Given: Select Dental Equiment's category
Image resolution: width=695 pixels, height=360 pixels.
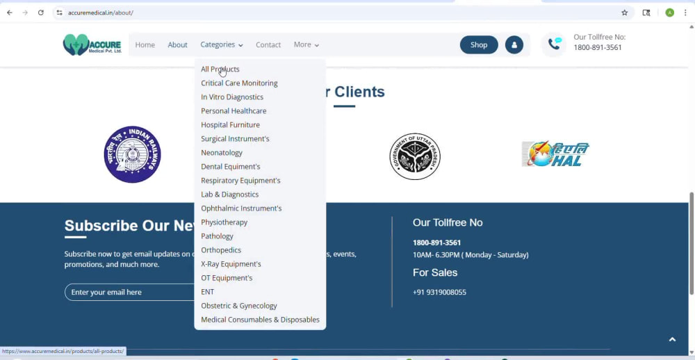Looking at the screenshot, I should [x=231, y=166].
